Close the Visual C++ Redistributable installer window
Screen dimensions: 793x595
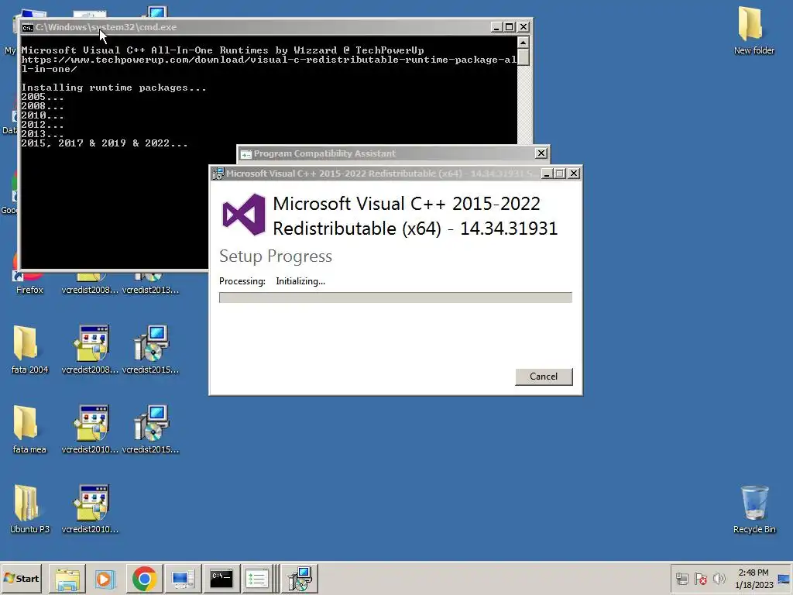point(574,174)
